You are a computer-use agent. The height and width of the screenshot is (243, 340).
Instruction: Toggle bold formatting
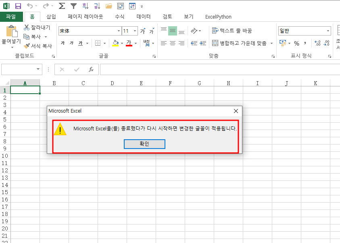[x=63, y=43]
